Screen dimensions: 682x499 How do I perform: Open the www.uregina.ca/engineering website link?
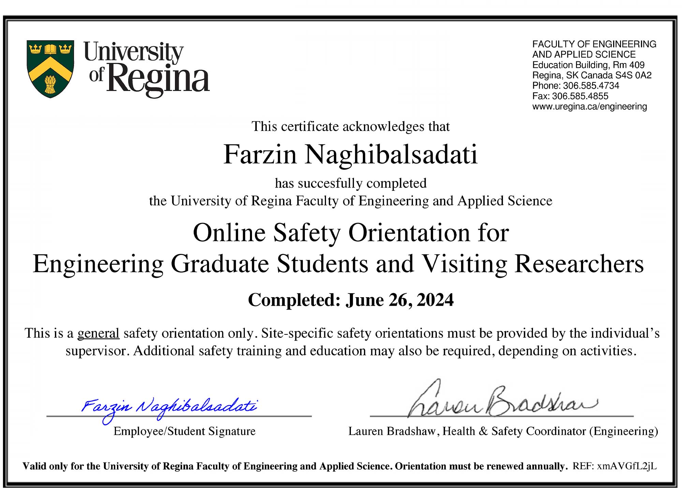[589, 107]
